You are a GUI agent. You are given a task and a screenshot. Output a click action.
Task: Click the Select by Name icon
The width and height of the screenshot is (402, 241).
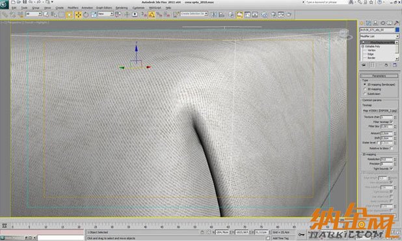pyautogui.click(x=53, y=14)
